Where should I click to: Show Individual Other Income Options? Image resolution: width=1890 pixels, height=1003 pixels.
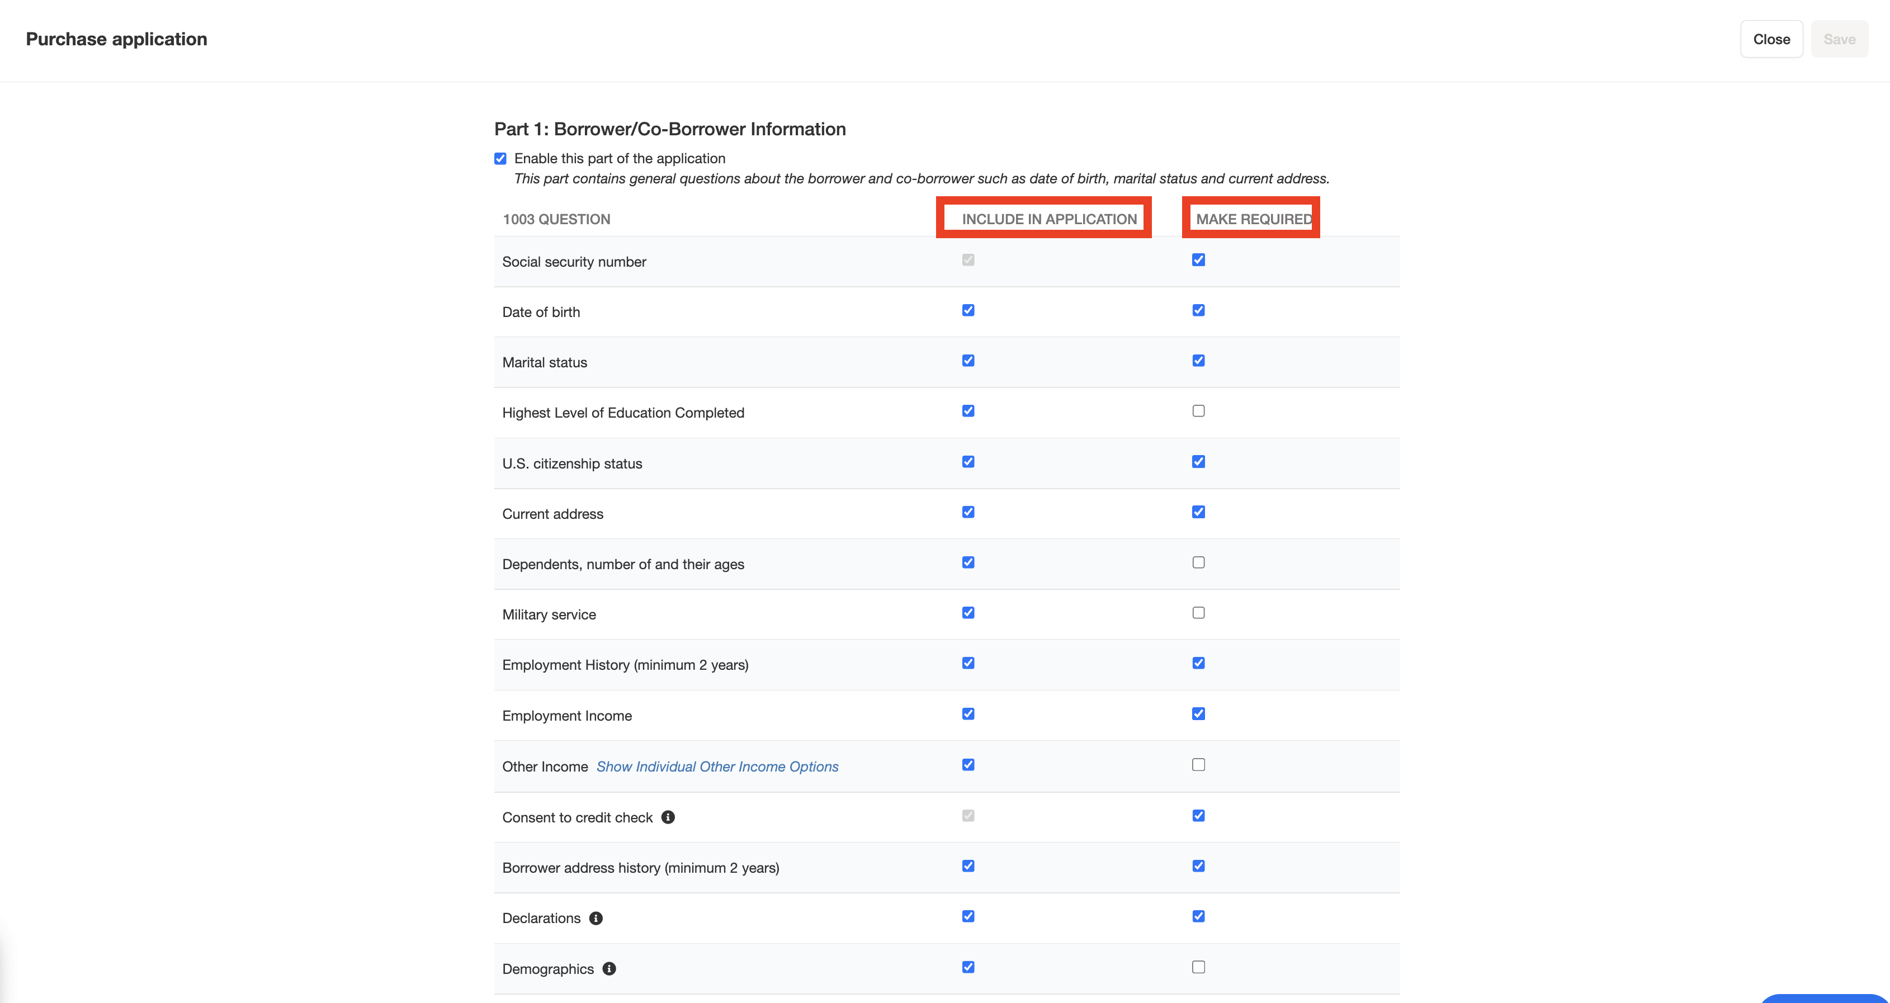coord(717,767)
